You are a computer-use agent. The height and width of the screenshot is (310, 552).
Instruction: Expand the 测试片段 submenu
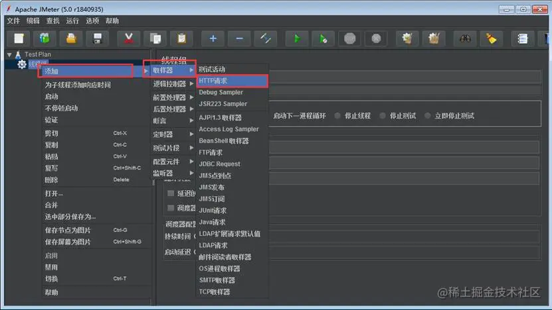(x=173, y=148)
